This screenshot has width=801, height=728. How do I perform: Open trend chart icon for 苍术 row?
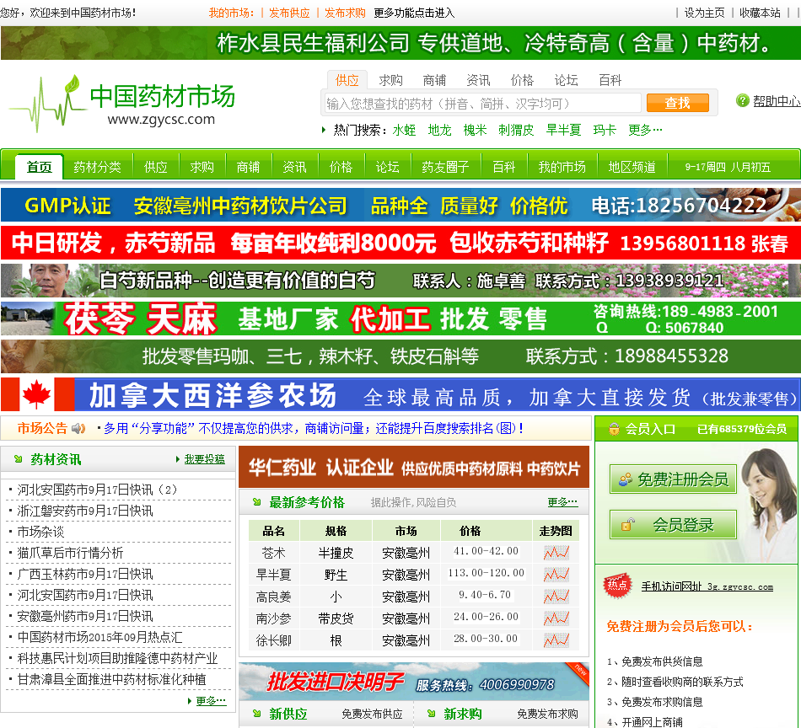pyautogui.click(x=556, y=553)
